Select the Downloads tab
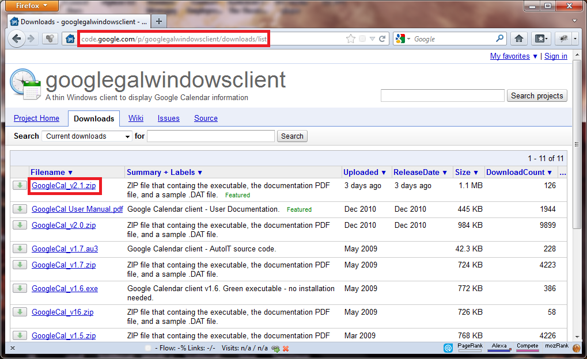The width and height of the screenshot is (587, 359). [93, 119]
